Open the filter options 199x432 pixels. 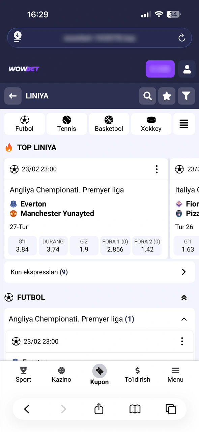click(x=186, y=96)
